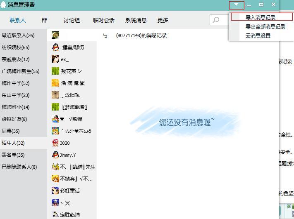Click the search magnifier icon

216,20
